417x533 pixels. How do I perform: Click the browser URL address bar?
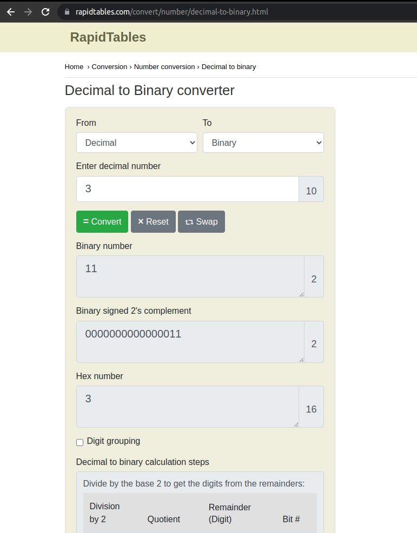(x=216, y=11)
